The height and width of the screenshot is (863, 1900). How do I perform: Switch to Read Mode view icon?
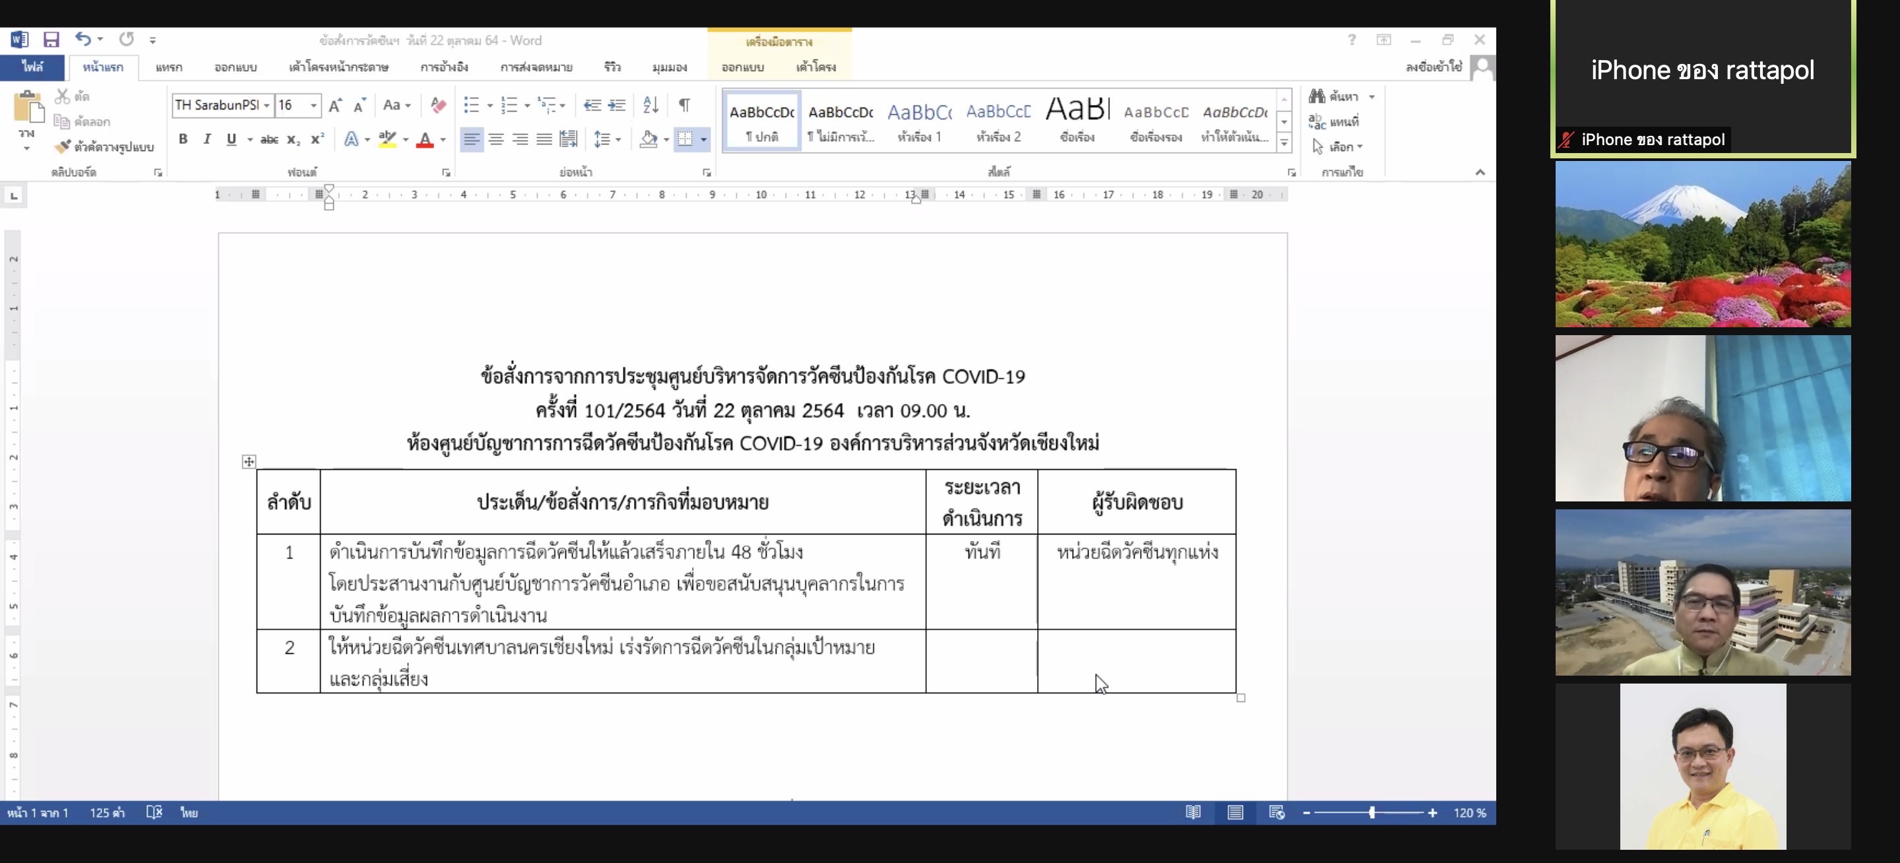coord(1193,812)
